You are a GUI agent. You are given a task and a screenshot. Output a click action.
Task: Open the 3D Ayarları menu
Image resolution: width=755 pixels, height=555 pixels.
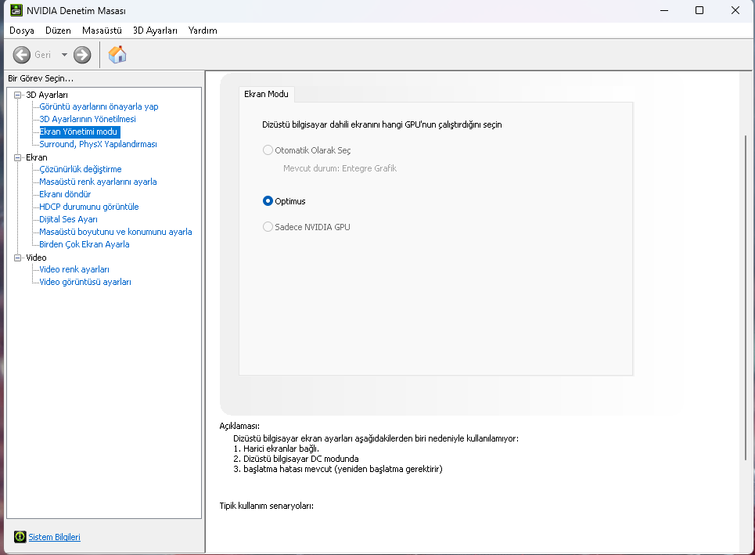[x=155, y=31]
